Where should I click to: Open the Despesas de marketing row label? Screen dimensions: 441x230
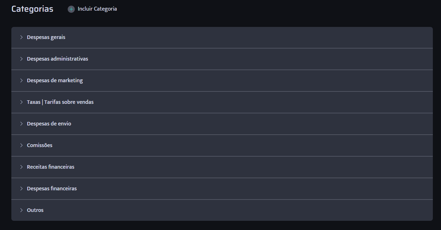click(55, 80)
